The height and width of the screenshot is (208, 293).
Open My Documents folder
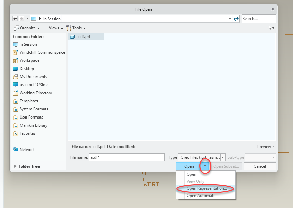pos(30,77)
